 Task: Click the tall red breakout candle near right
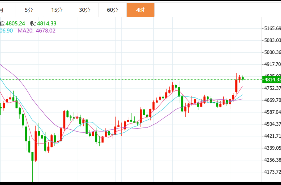[x=236, y=86]
